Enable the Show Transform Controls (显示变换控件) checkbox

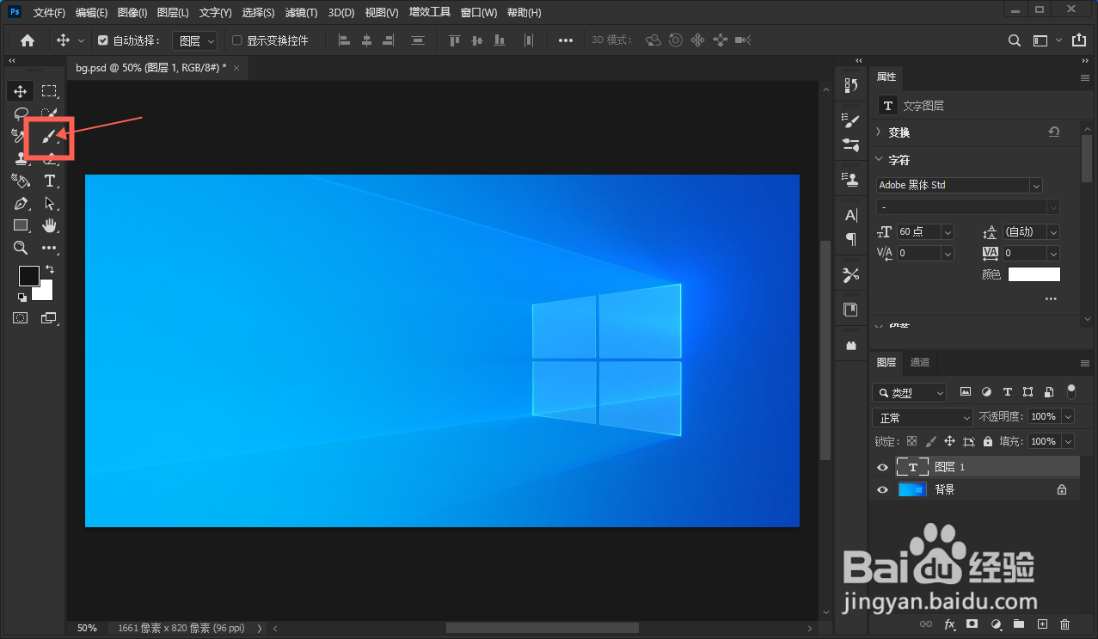click(237, 40)
